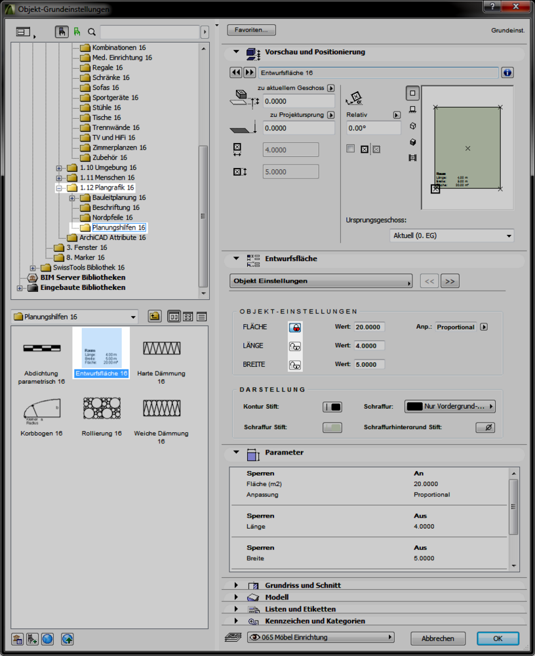535x656 pixels.
Task: Select BIM Server Bibliotheken in tree
Action: coord(83,277)
